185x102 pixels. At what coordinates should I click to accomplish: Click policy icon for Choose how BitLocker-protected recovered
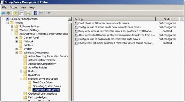point(76,43)
